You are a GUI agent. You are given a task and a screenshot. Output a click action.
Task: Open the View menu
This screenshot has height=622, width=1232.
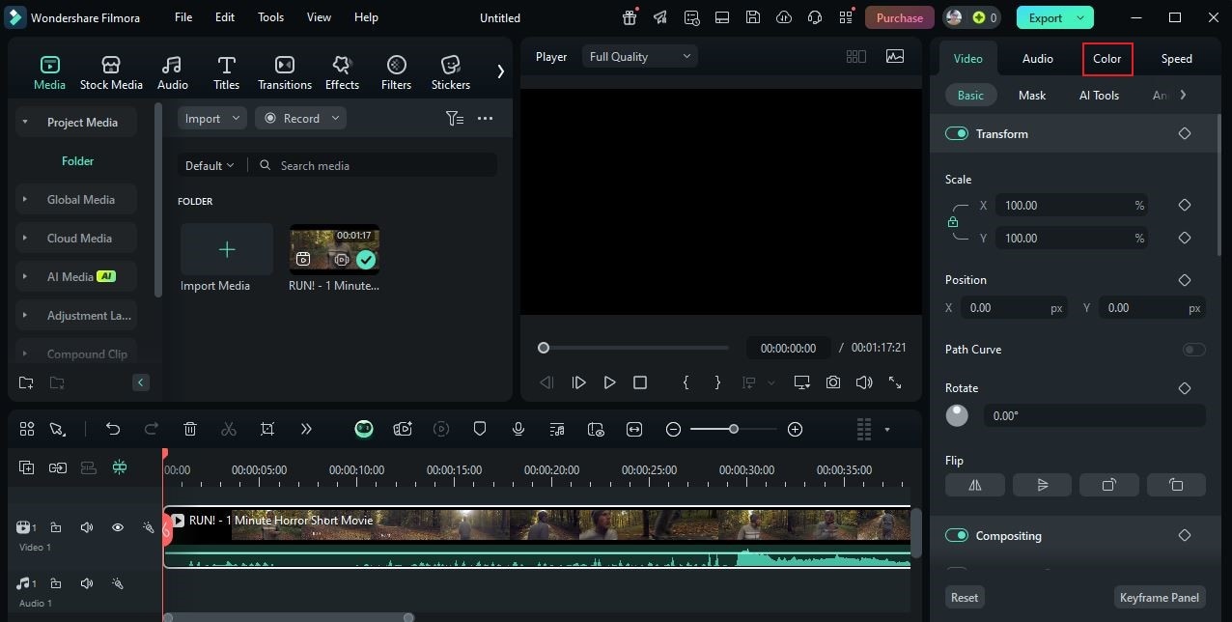pos(319,17)
